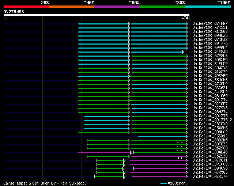Select the UniRef100_A7R5G6 label

click(210, 172)
